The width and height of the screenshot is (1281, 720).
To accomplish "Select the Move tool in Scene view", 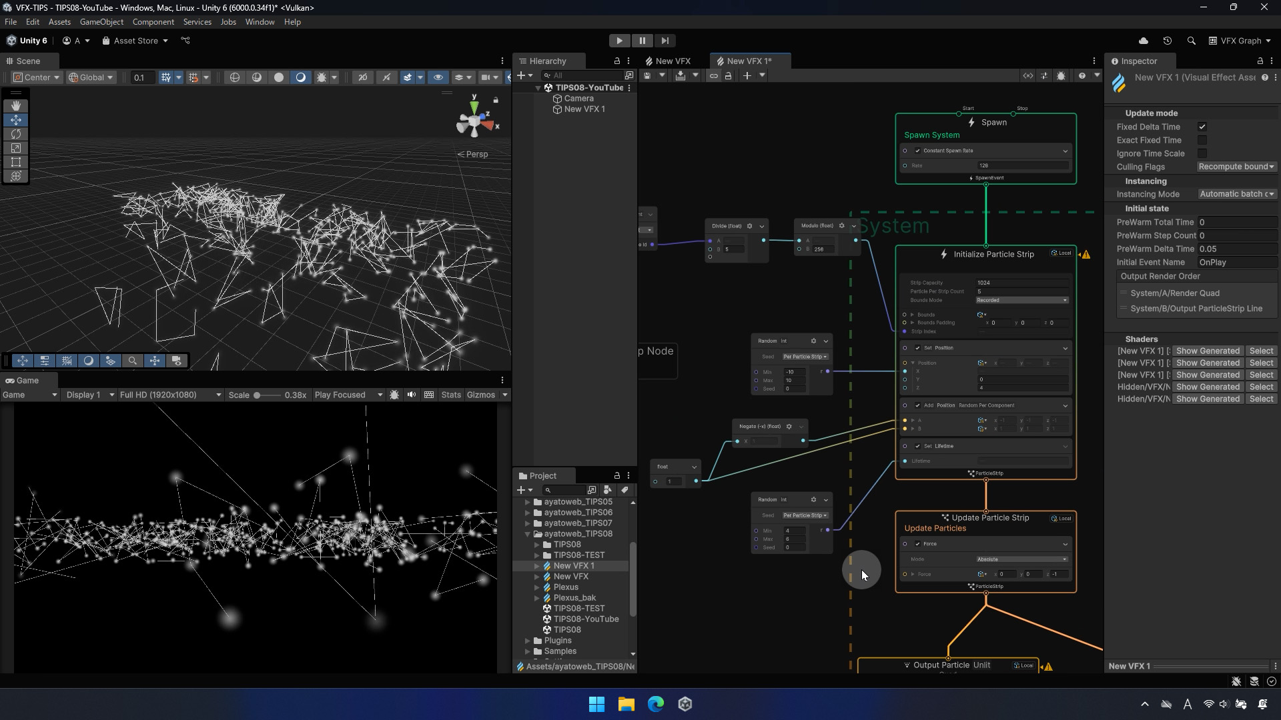I will (16, 120).
